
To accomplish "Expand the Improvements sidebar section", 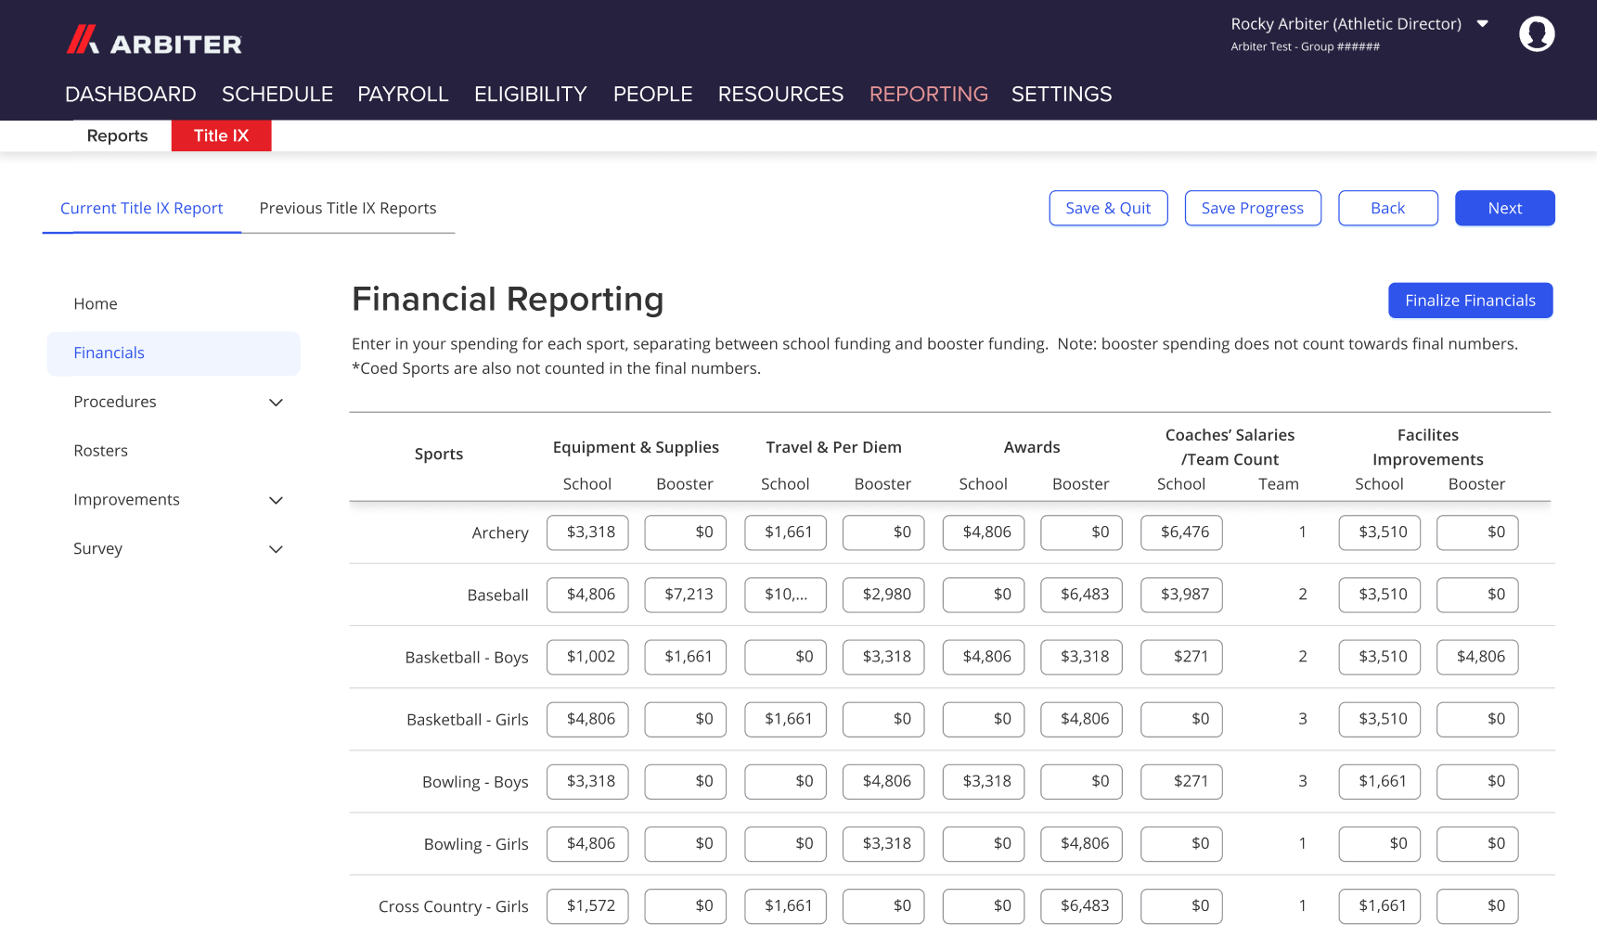I will (x=276, y=500).
